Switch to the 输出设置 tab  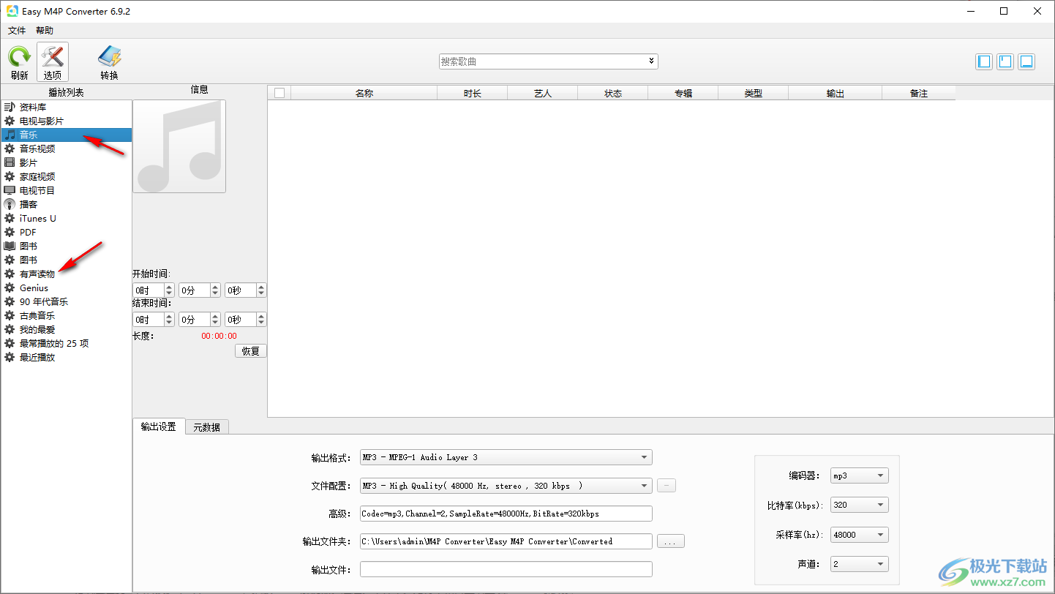[x=159, y=426]
